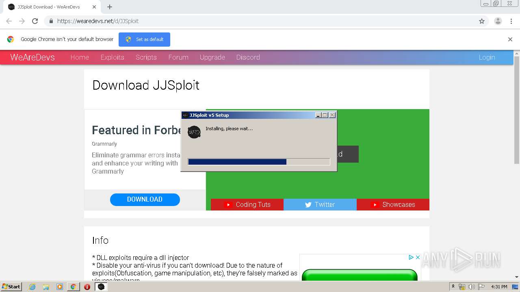Click the page vertical scrollbar thumb
The height and width of the screenshot is (292, 520).
[x=517, y=109]
